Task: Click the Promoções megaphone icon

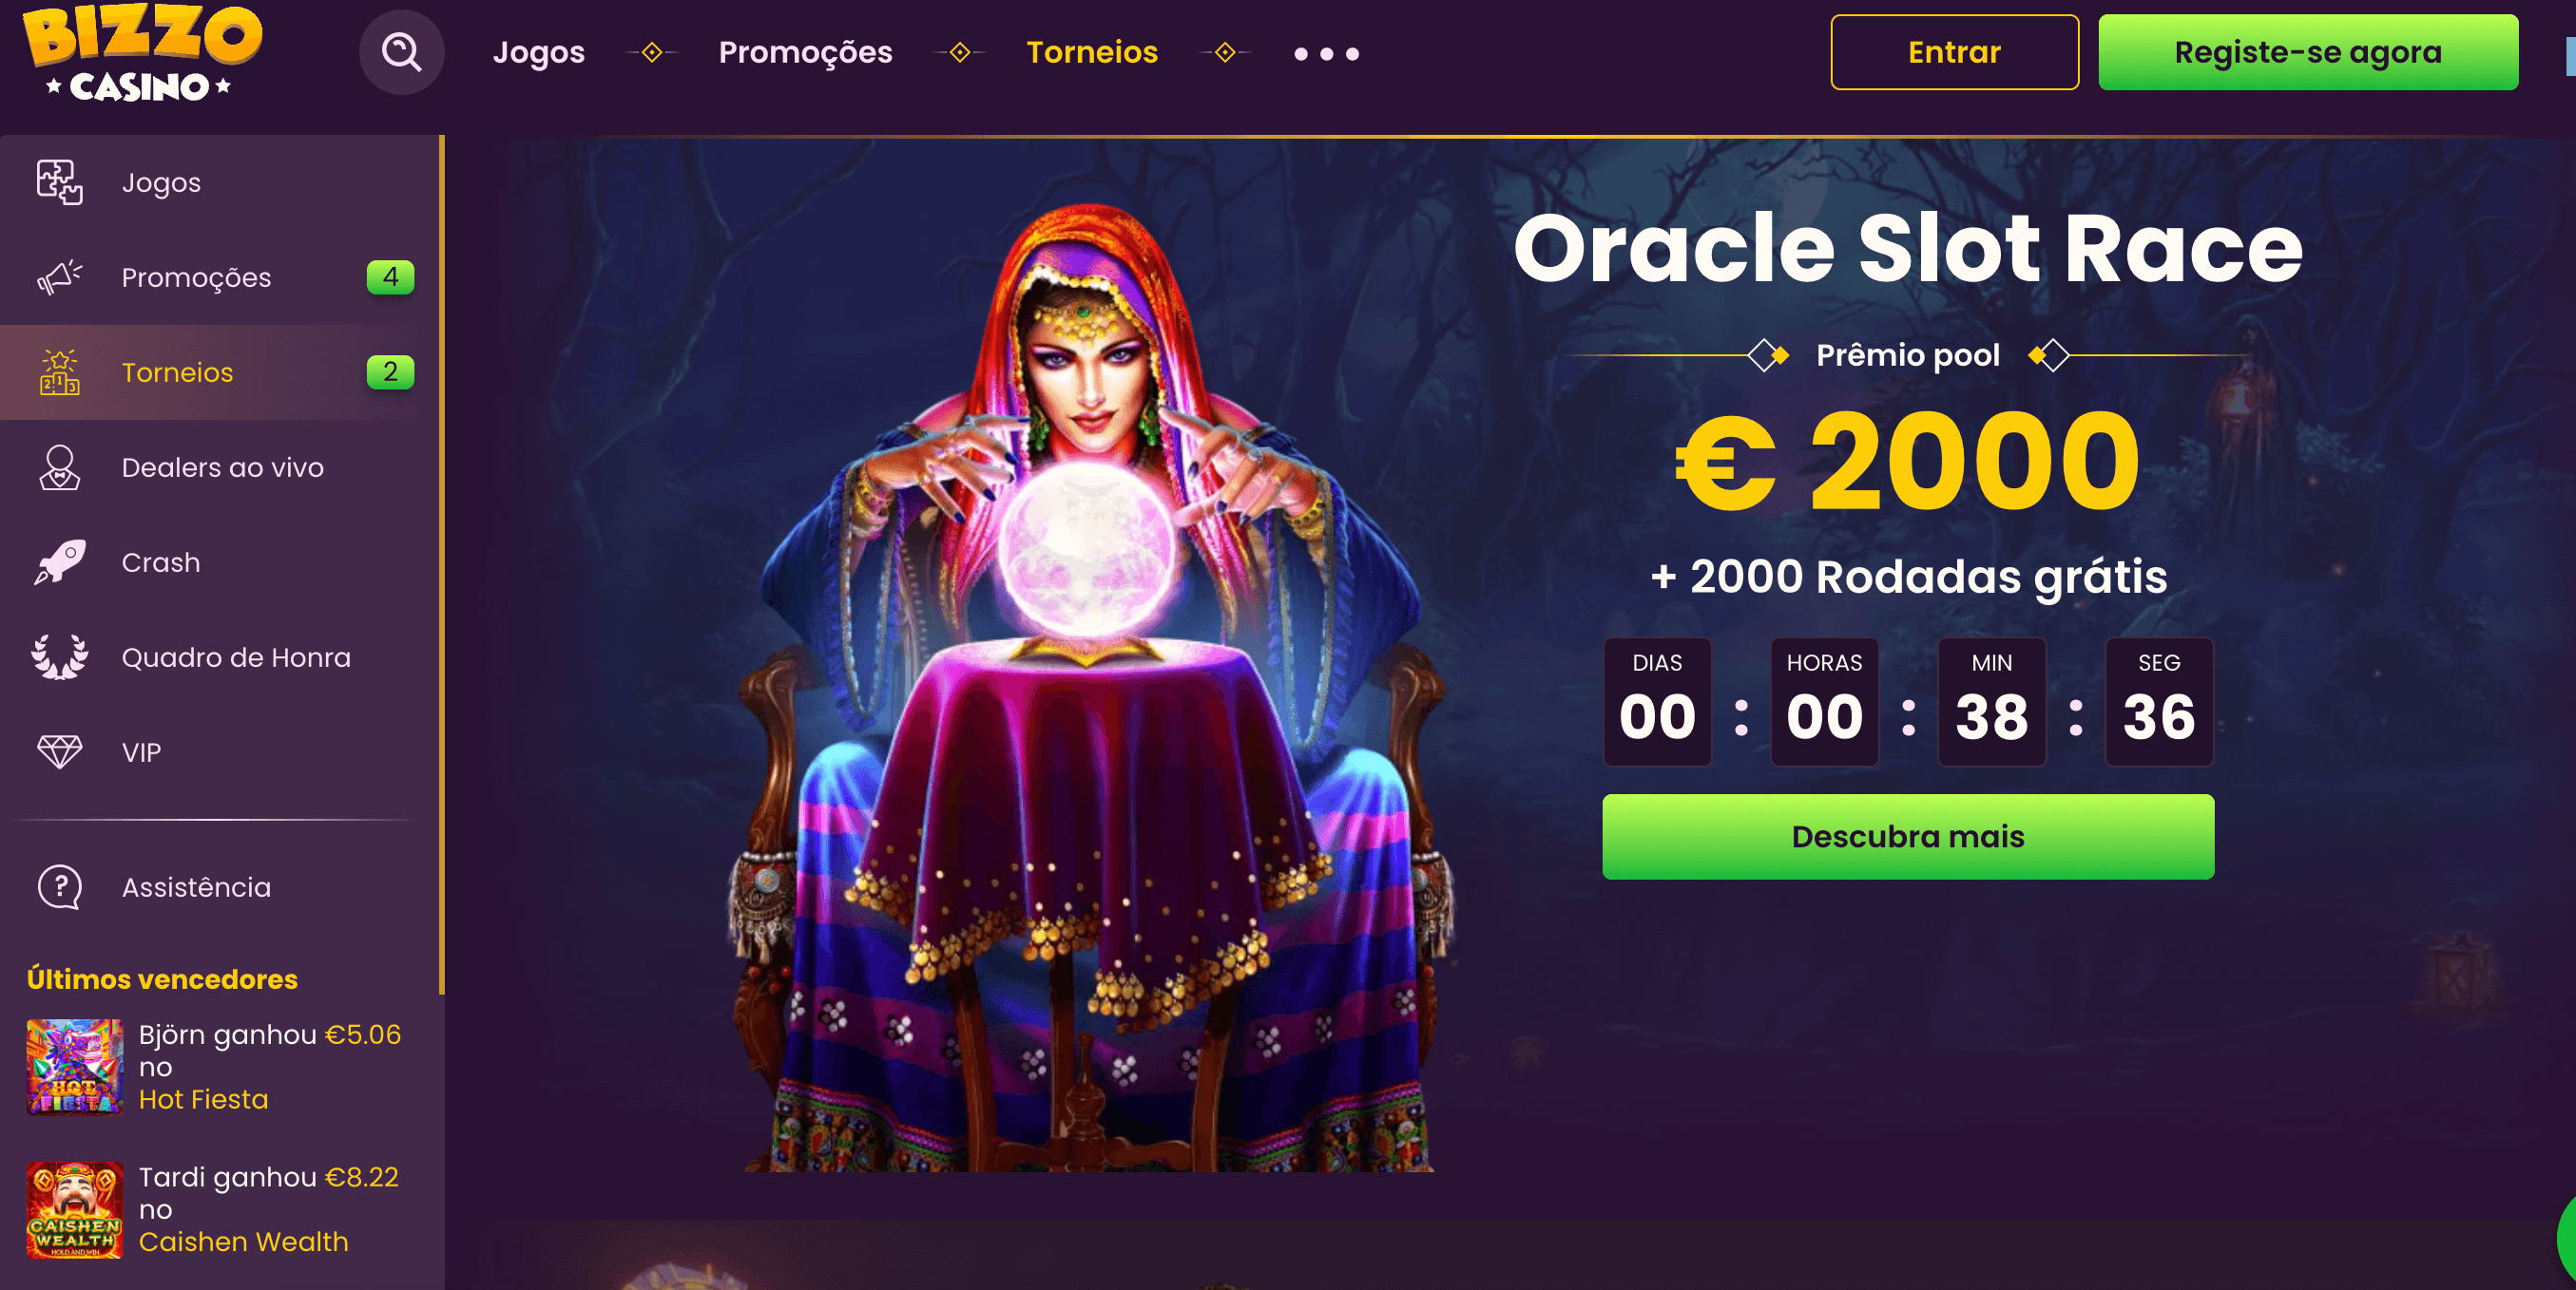Action: tap(60, 277)
